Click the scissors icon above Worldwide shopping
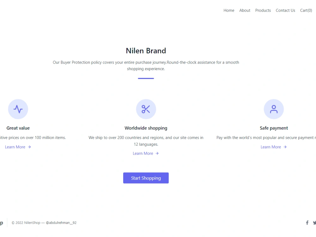Screen dimensions: 316x237 tap(146, 109)
